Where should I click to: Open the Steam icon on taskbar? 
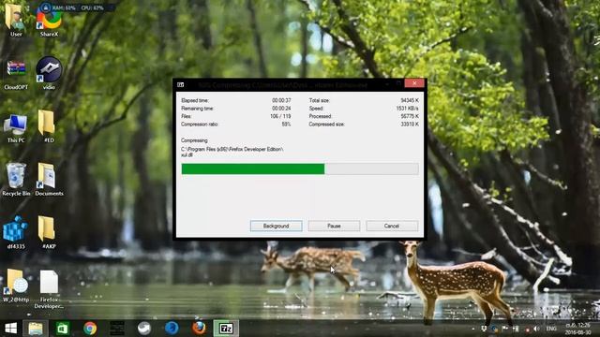point(144,329)
